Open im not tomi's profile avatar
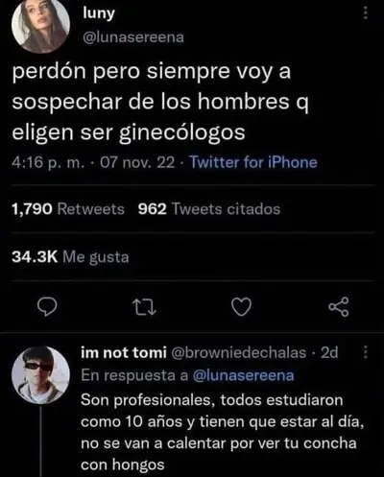This screenshot has height=477, width=384. (x=41, y=375)
